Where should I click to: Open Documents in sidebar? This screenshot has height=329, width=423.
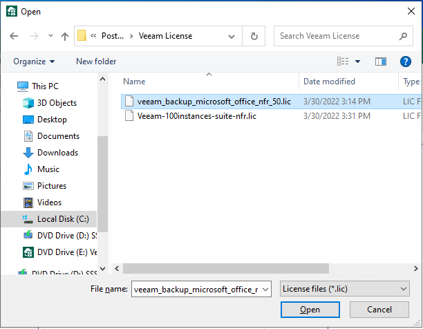click(x=58, y=136)
